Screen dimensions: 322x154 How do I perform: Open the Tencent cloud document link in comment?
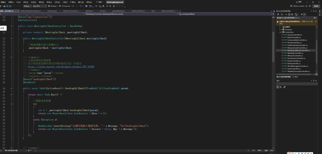(61, 67)
